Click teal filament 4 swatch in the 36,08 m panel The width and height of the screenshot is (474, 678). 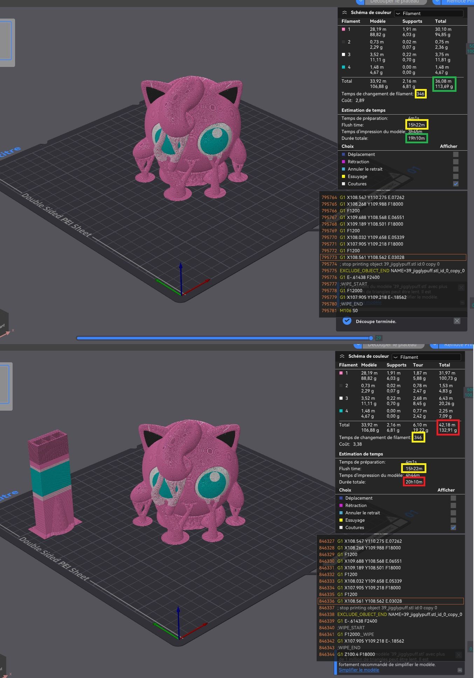pos(344,67)
